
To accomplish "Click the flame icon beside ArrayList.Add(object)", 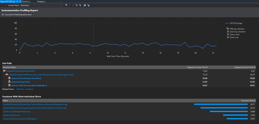I will 10,86.
